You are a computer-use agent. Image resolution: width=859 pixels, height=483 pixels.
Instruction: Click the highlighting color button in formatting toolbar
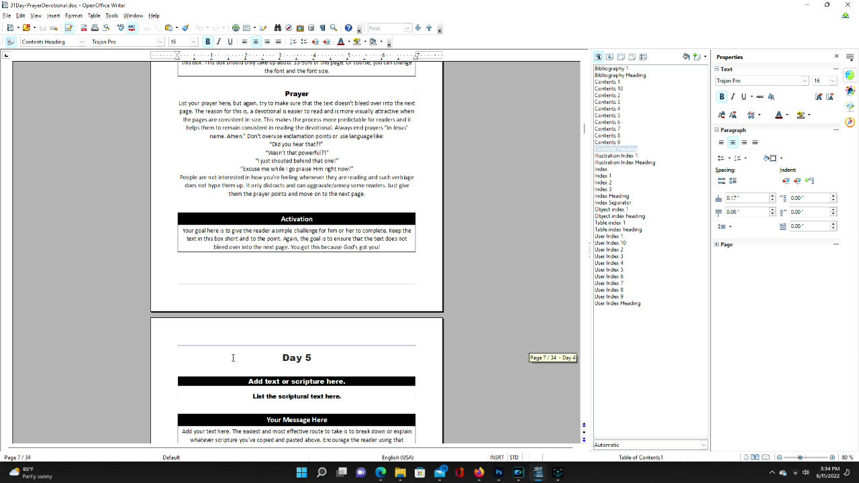pyautogui.click(x=357, y=42)
